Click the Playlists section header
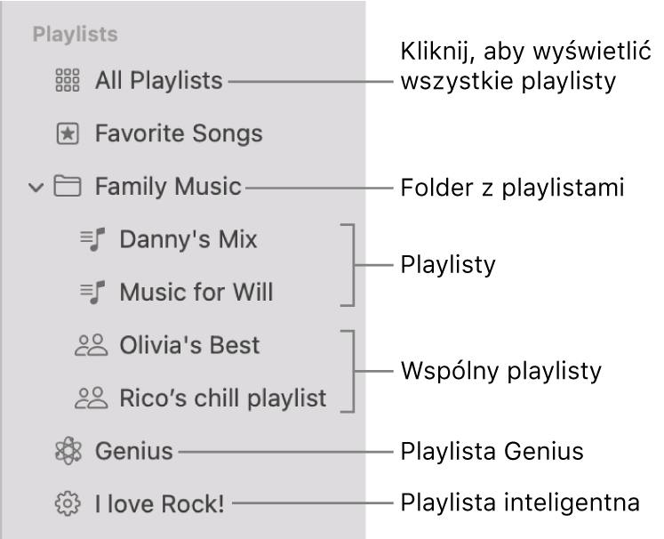The image size is (664, 539). 75,36
